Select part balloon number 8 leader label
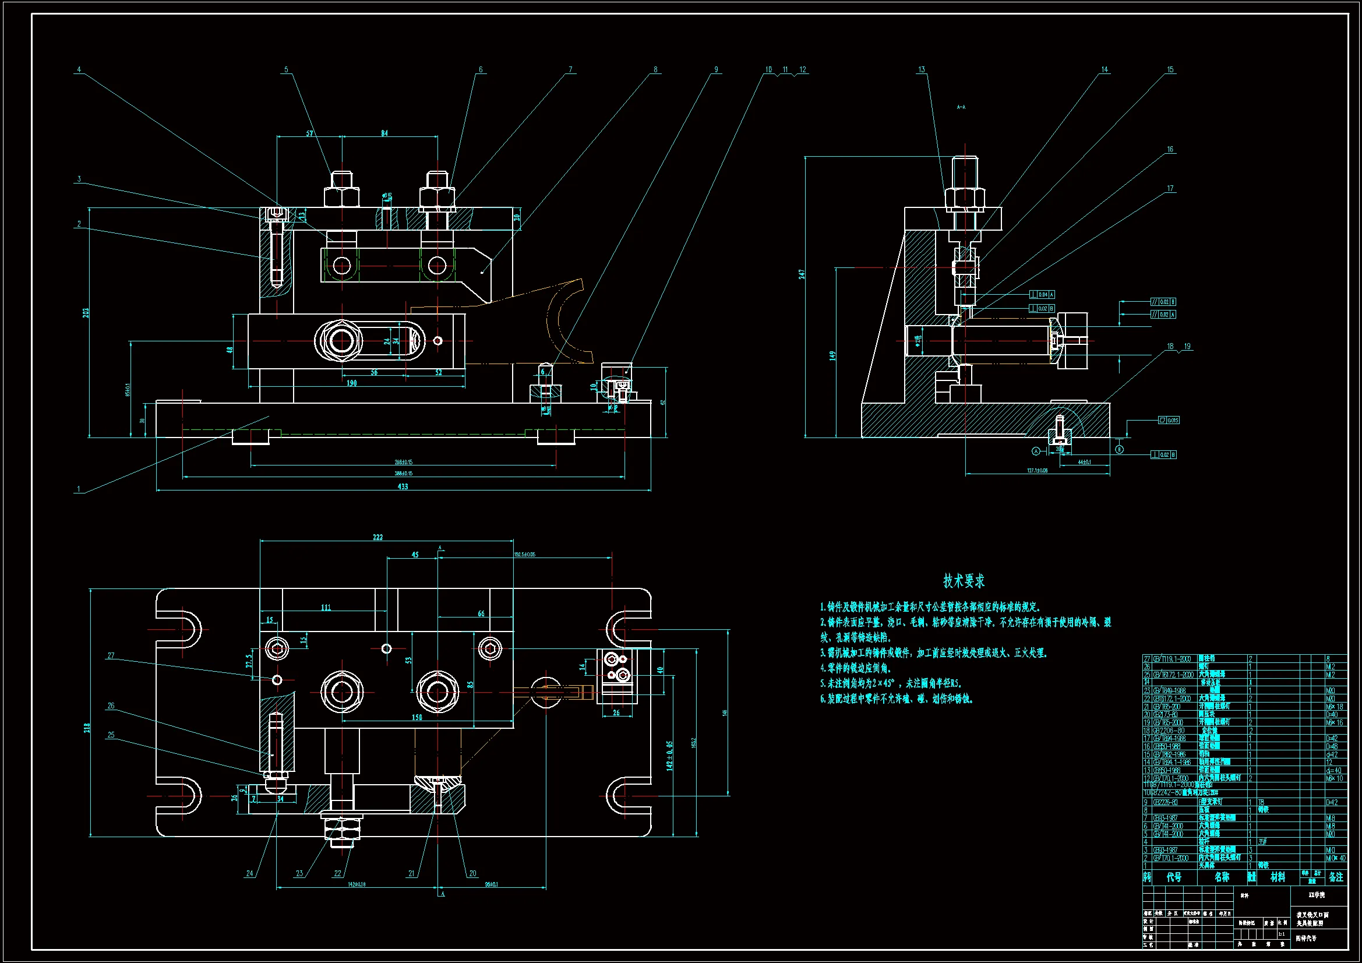The width and height of the screenshot is (1362, 963). (655, 69)
